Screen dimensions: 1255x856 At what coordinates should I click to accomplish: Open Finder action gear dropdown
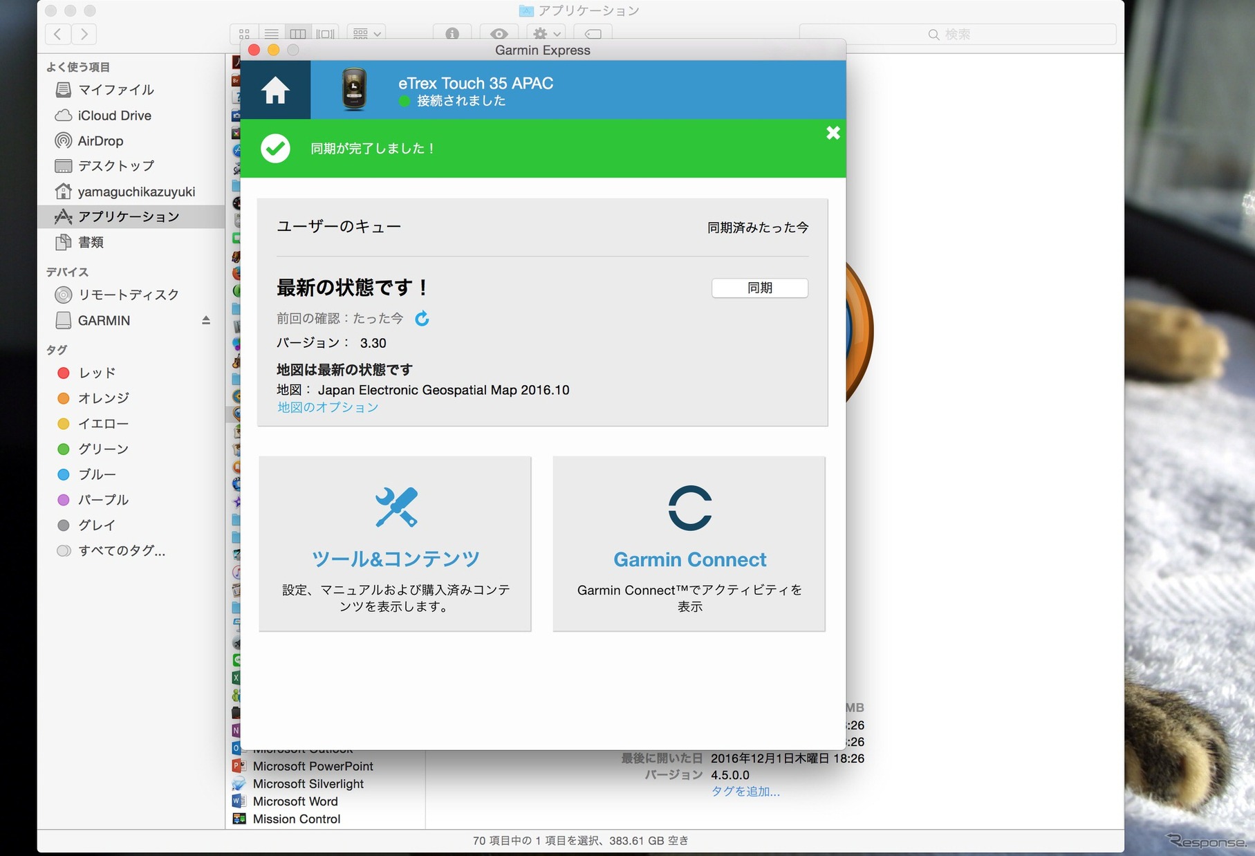click(546, 34)
